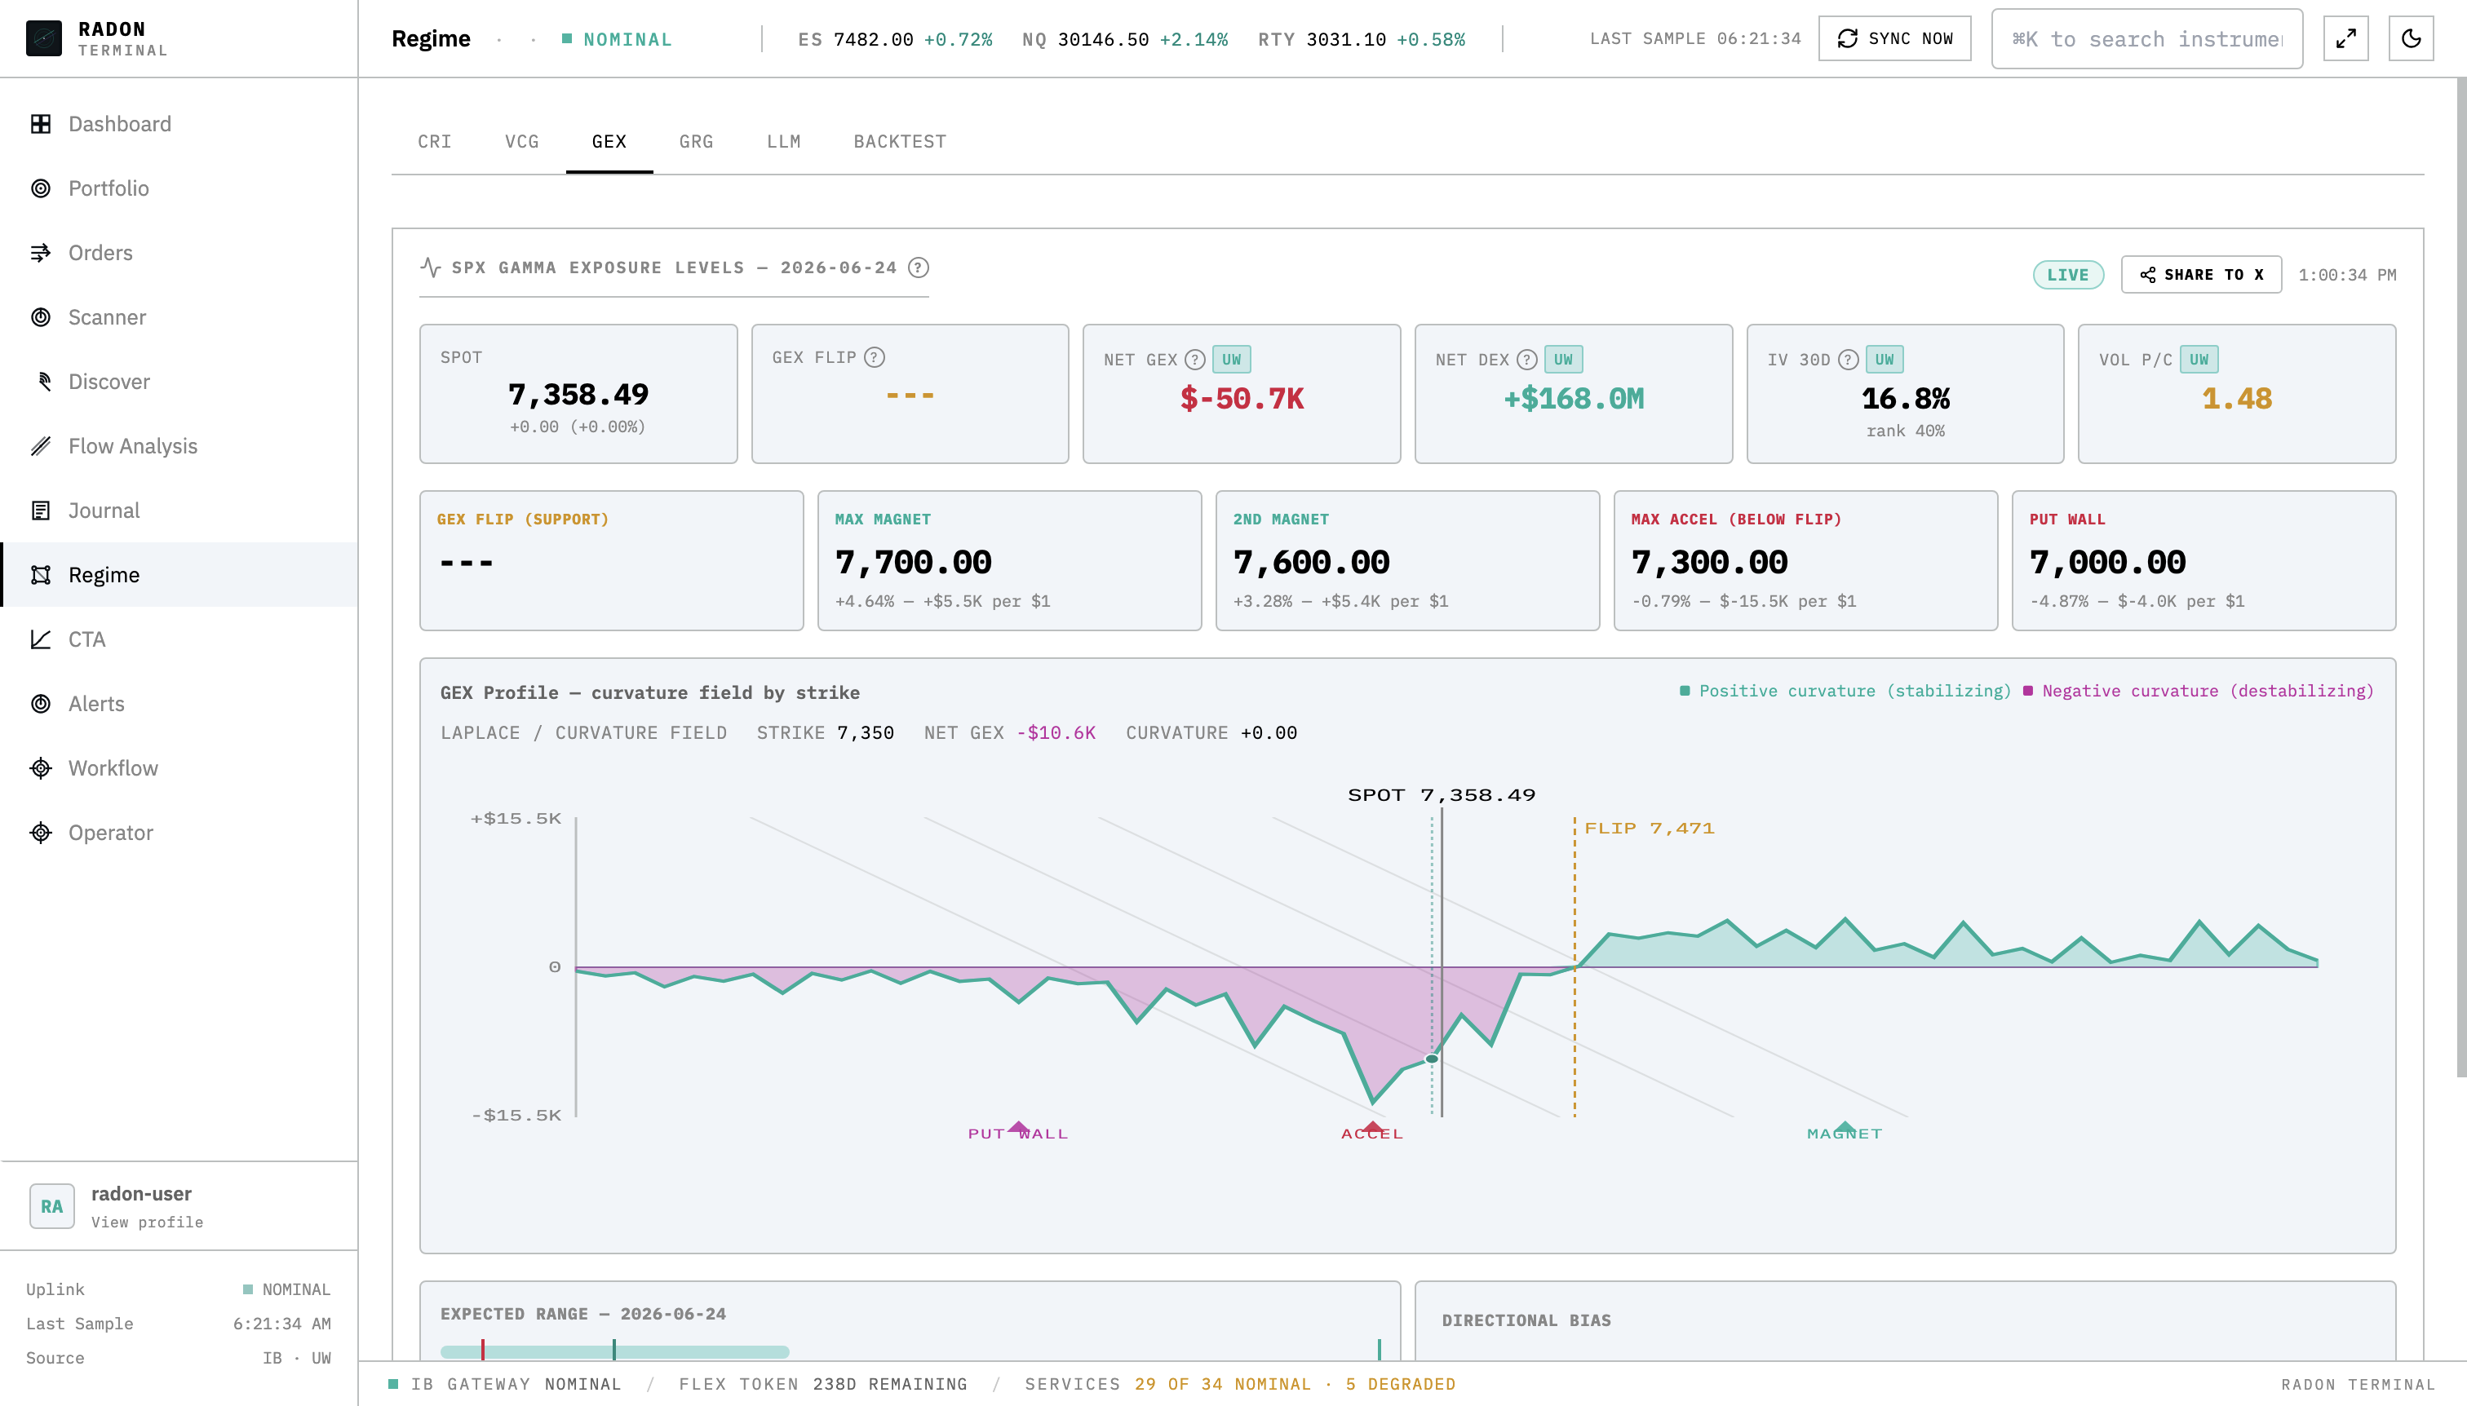Open the Workflow sidebar icon

point(41,767)
